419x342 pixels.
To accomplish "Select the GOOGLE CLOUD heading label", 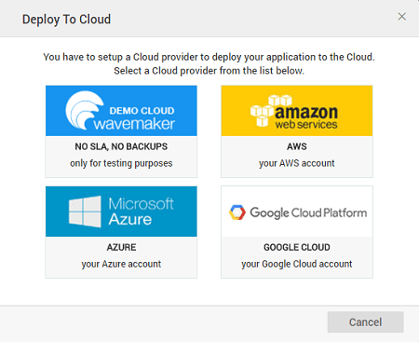I will pyautogui.click(x=297, y=247).
